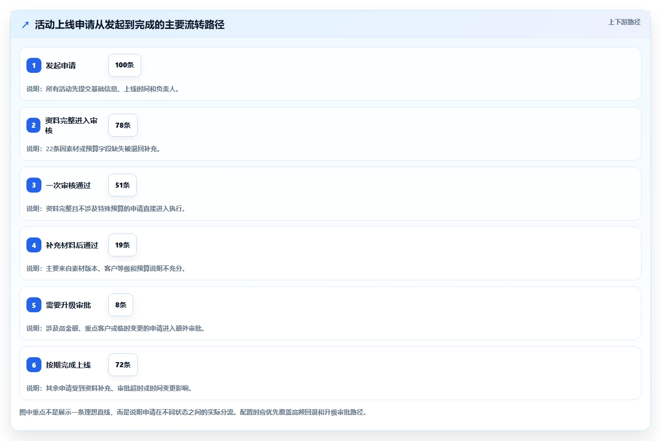661x441 pixels.
Task: Click the 发起申请 step label
Action: pyautogui.click(x=61, y=65)
